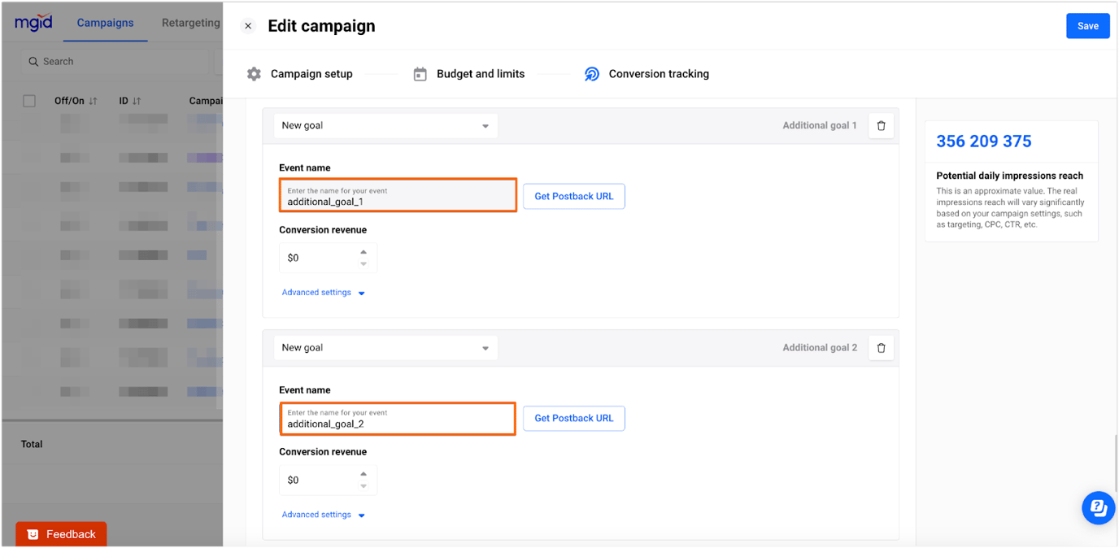Image resolution: width=1119 pixels, height=548 pixels.
Task: Click the search magnifier icon
Action: coord(33,61)
